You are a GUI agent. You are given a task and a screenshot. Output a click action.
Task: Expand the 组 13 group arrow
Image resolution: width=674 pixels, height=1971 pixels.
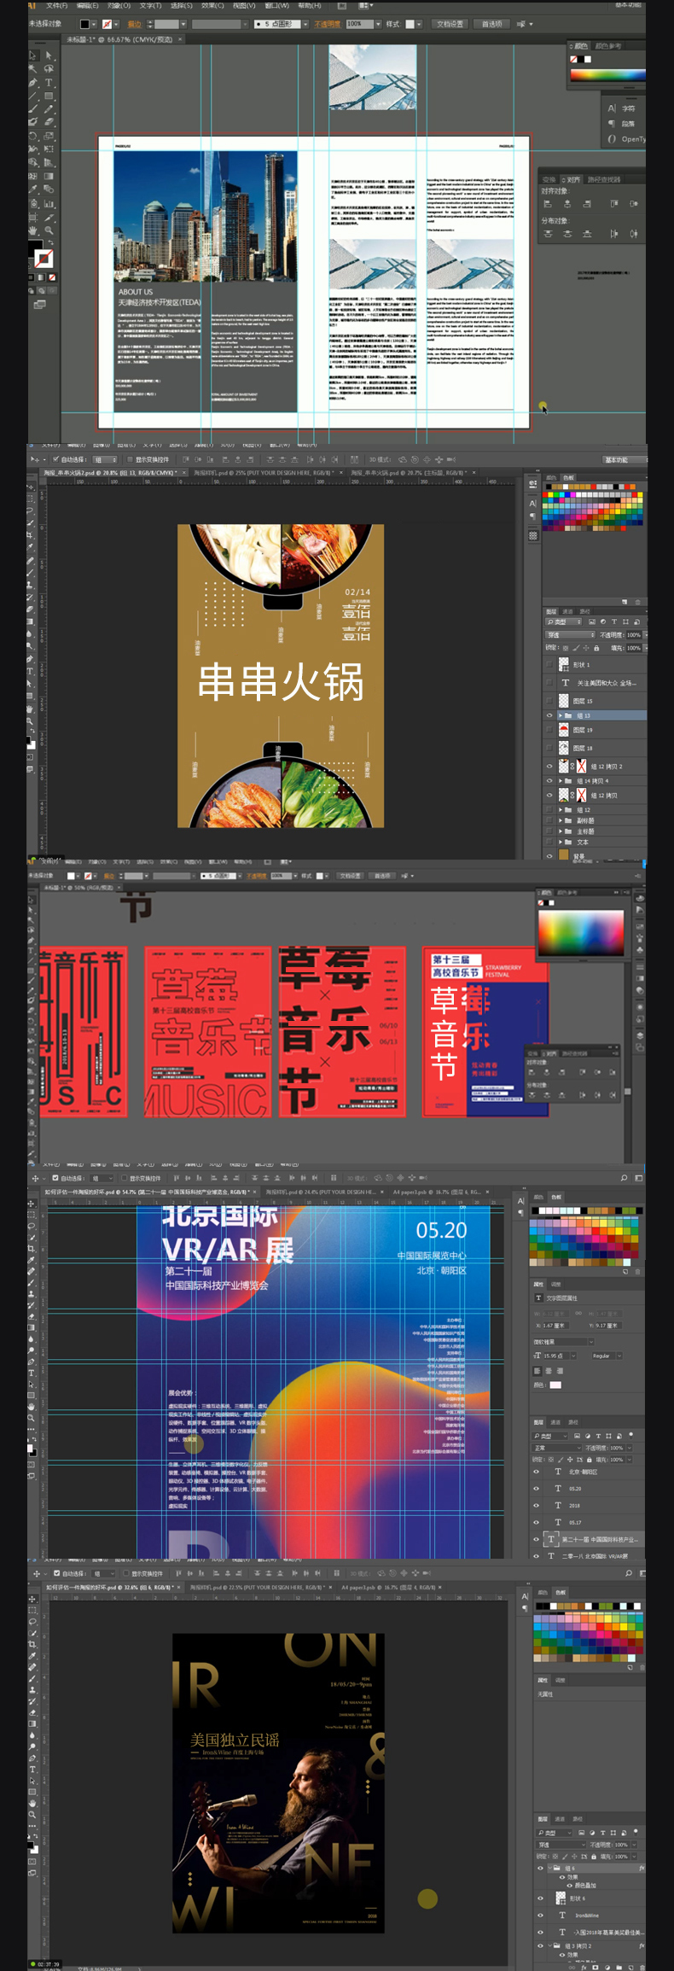[561, 715]
